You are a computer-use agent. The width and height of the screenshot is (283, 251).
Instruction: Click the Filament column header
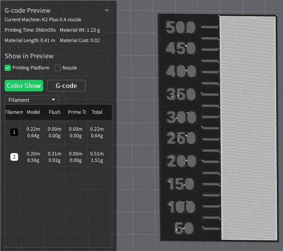coord(14,112)
